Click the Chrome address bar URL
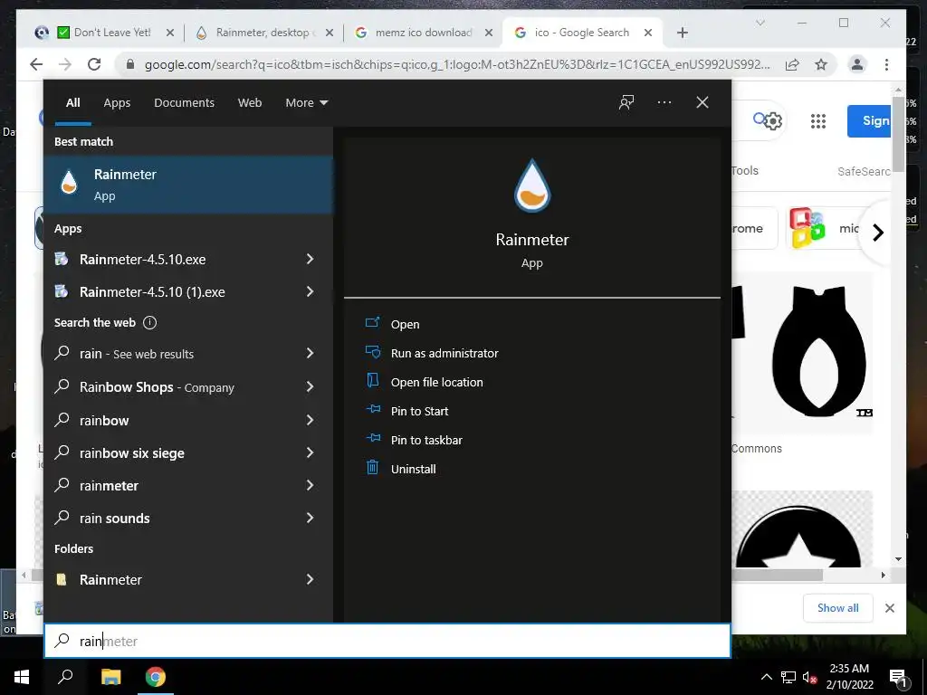The height and width of the screenshot is (695, 927). (x=456, y=64)
